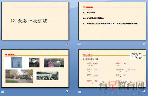Select the slide 3 thumbnail background area

point(35,68)
